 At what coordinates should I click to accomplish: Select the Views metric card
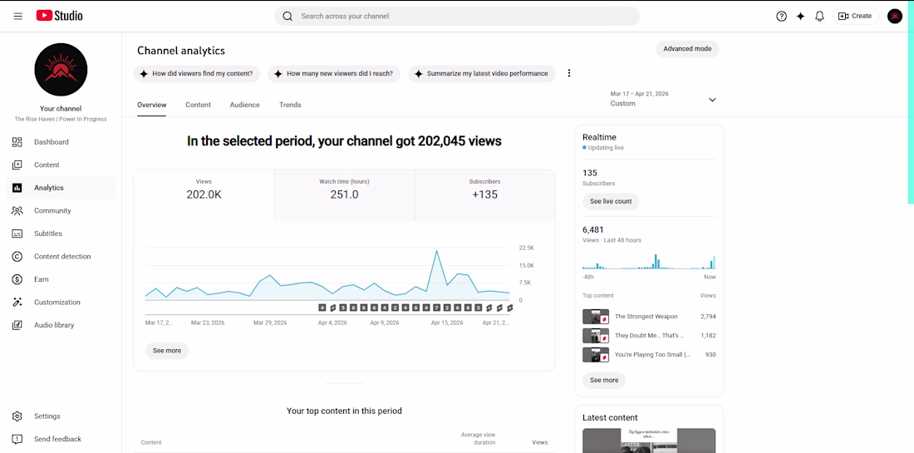[204, 195]
